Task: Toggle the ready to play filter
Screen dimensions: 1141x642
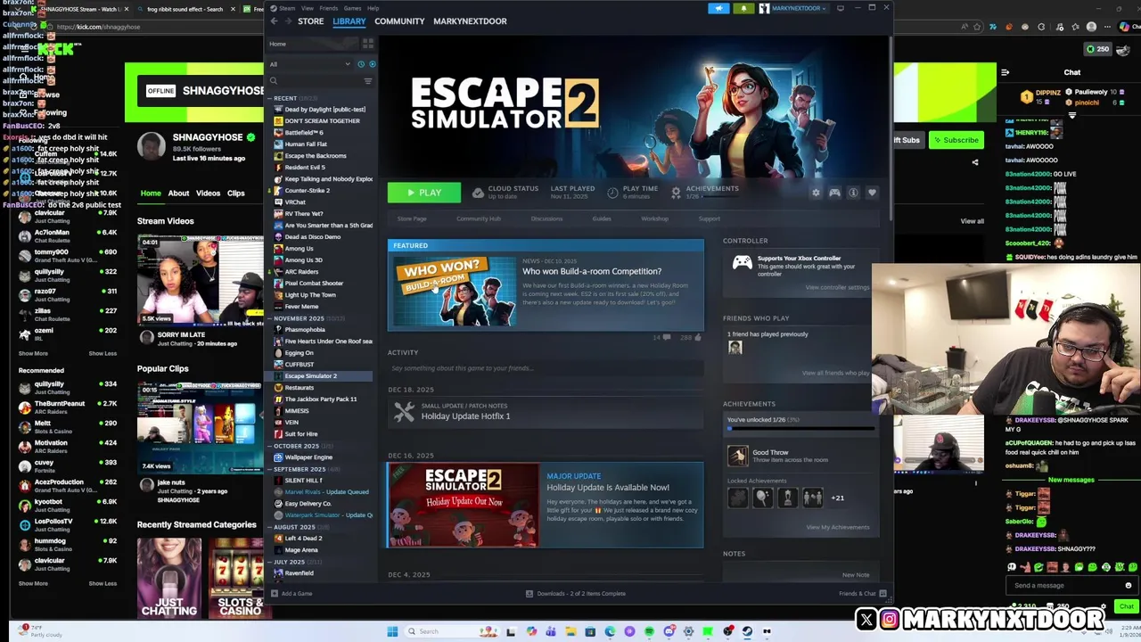Action: pyautogui.click(x=372, y=64)
